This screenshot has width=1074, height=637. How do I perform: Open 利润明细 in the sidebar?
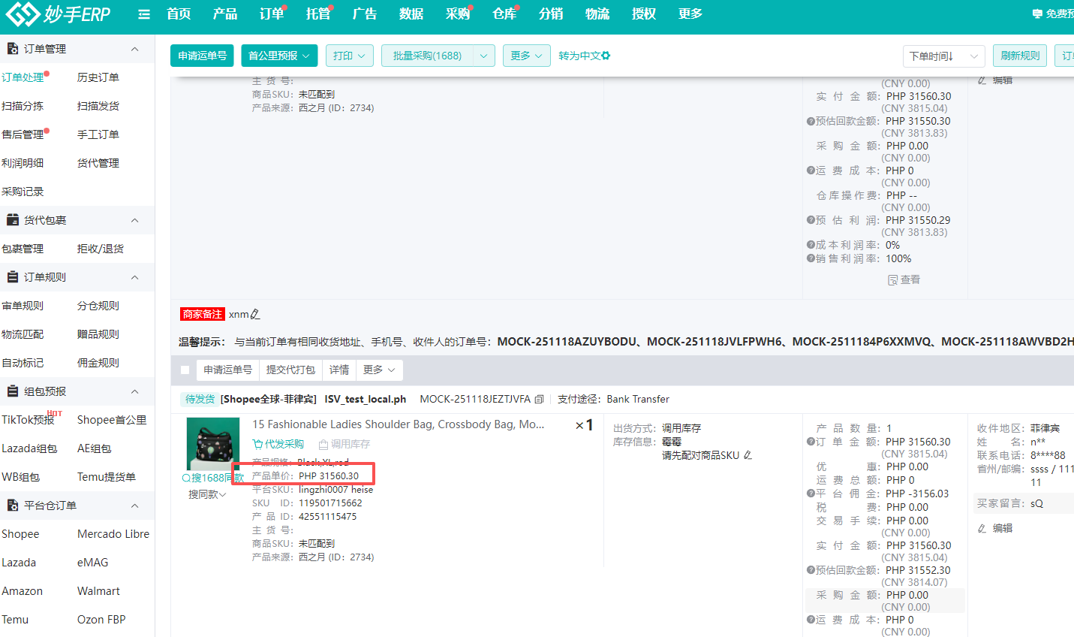[x=23, y=163]
